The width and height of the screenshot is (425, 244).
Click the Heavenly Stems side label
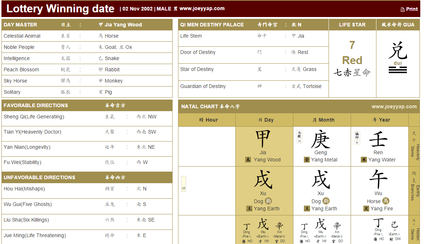pos(414,147)
